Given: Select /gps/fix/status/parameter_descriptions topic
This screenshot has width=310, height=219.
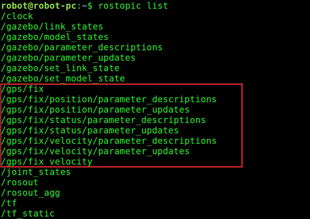Looking at the screenshot, I should 103,120.
